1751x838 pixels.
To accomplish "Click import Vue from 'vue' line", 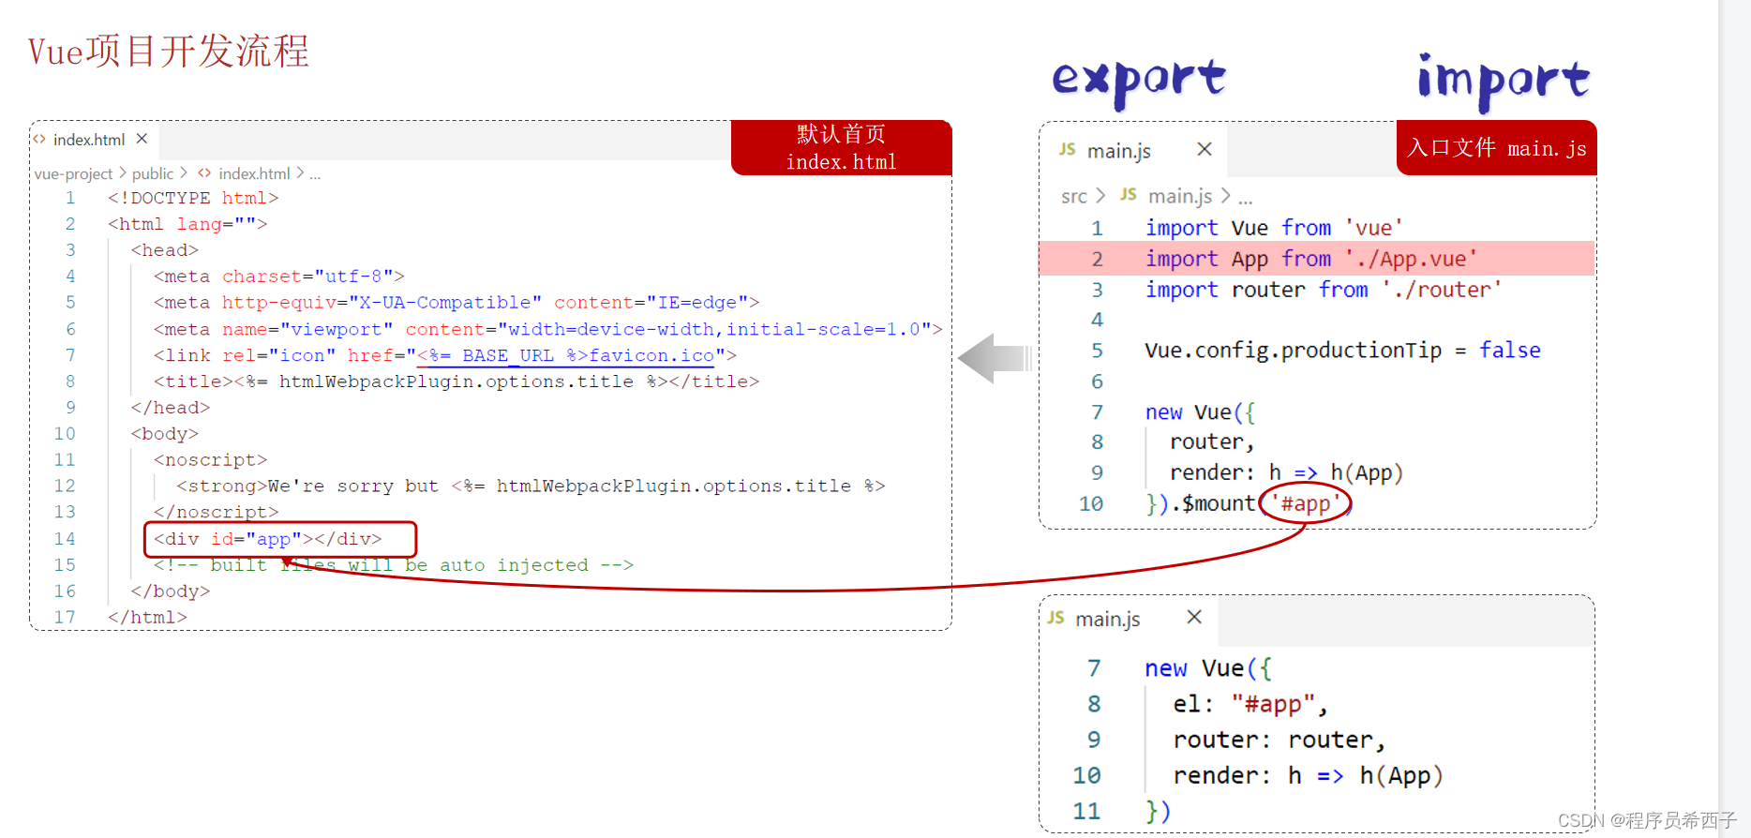I will coord(1274,228).
